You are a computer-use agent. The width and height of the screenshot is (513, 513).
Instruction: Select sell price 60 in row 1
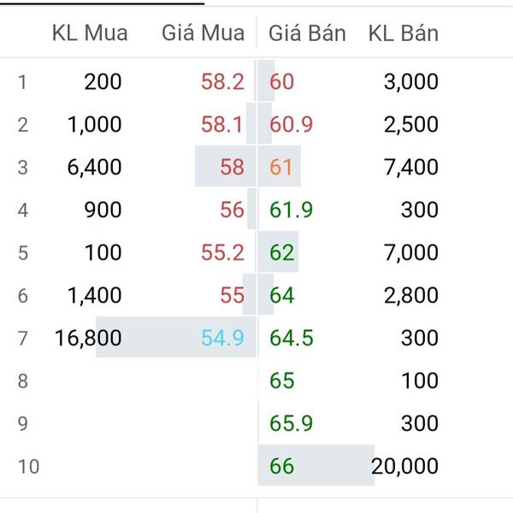tap(281, 81)
